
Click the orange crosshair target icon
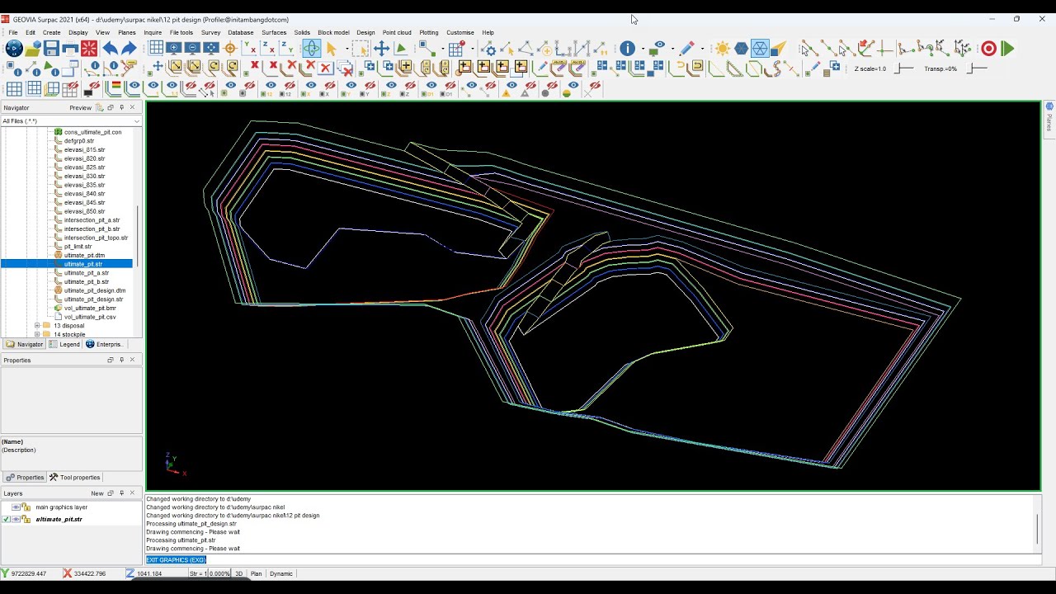230,48
